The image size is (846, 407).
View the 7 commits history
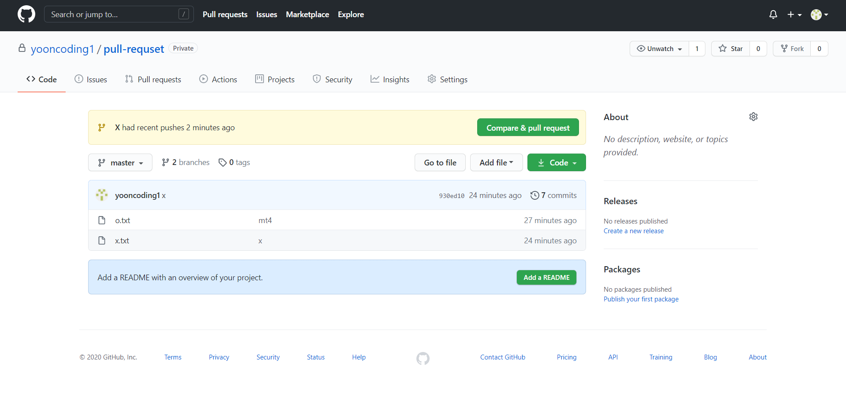(553, 195)
